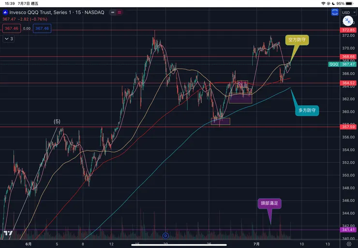
Task: Select the 空方防守 yellow callout
Action: point(297,40)
